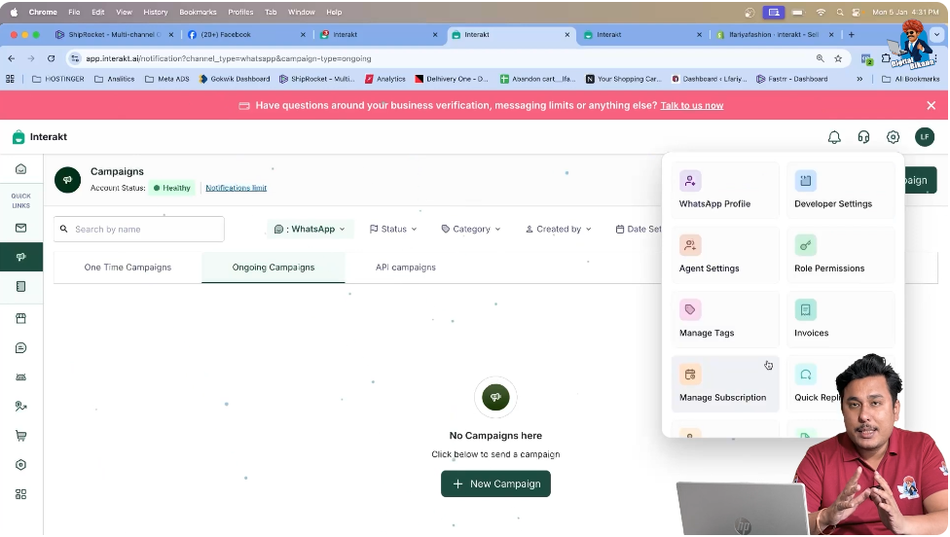Open the sidebar templates document icon
The image size is (950, 537).
[x=21, y=286]
